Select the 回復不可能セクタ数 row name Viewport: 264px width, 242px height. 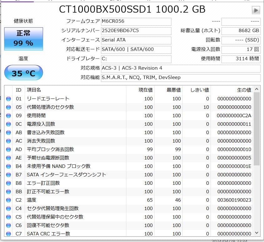48,225
